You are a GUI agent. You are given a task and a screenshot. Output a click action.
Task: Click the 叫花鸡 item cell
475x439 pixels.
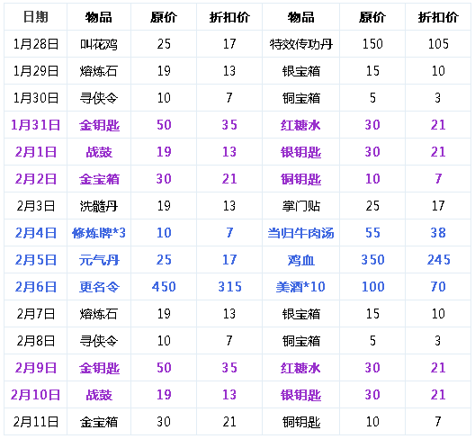click(99, 44)
